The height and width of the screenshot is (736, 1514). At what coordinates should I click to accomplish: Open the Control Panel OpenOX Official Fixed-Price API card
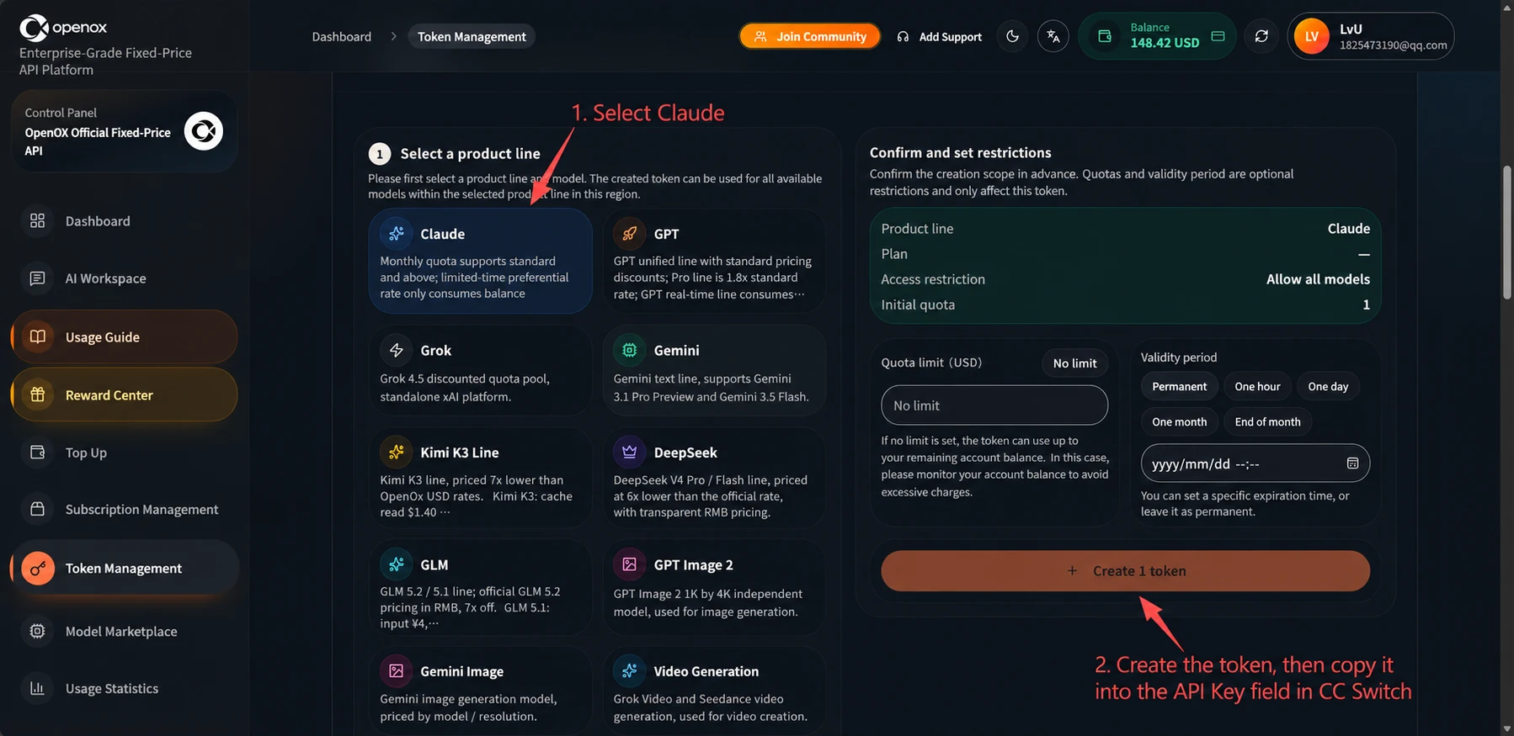pyautogui.click(x=124, y=131)
